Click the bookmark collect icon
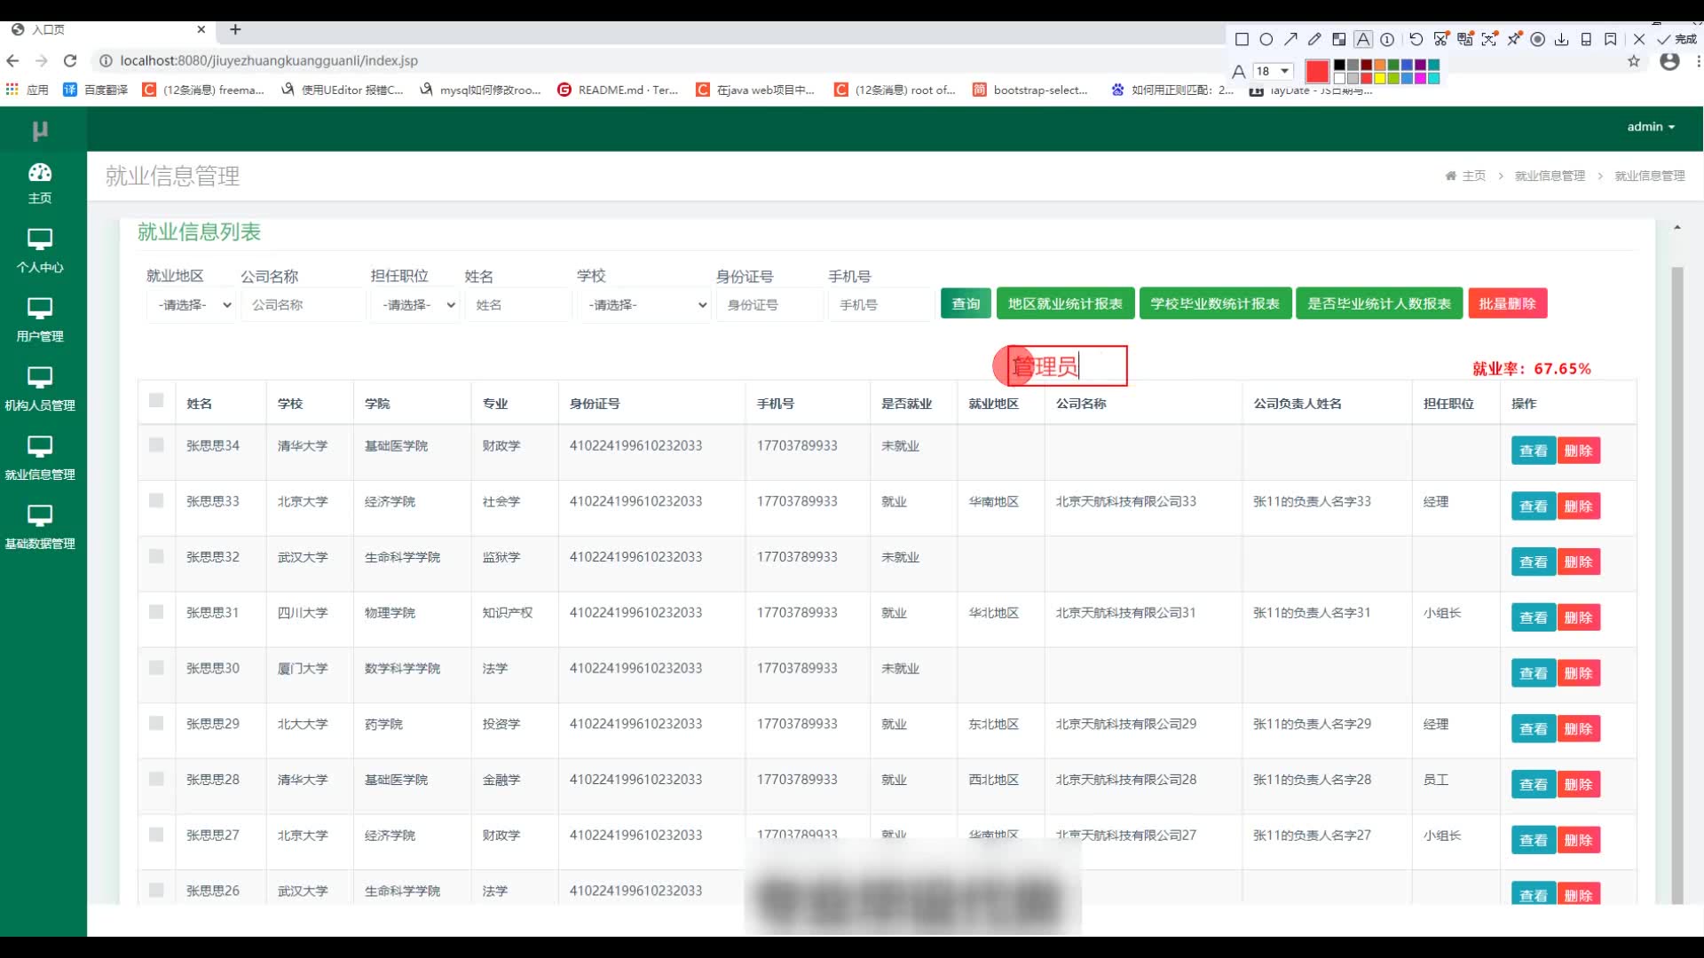 pyautogui.click(x=1611, y=39)
